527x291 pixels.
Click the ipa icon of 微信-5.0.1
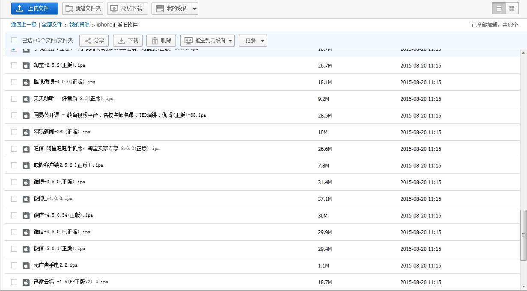(26, 249)
